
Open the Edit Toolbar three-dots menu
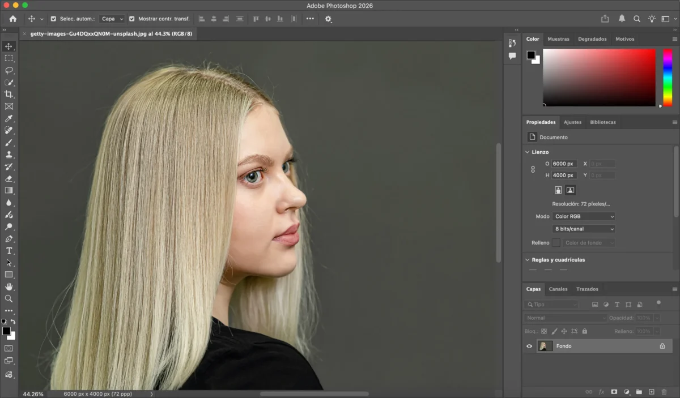[x=8, y=311]
